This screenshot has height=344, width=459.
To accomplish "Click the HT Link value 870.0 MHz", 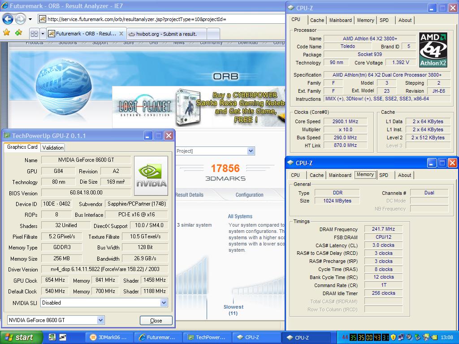I will 345,146.
